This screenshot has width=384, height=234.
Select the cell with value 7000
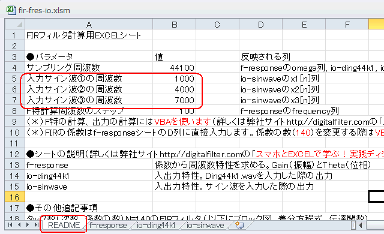[175, 100]
